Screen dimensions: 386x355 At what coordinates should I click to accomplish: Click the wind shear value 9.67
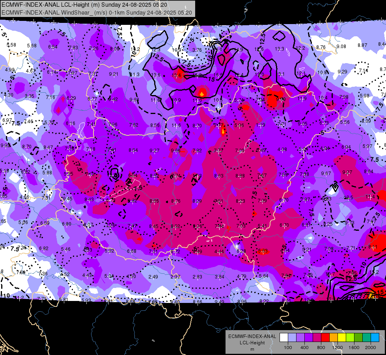[x=326, y=174]
